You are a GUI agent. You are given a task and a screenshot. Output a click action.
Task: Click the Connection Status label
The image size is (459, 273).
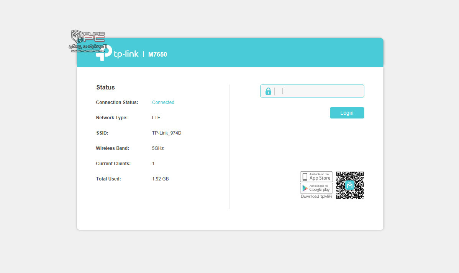(117, 102)
